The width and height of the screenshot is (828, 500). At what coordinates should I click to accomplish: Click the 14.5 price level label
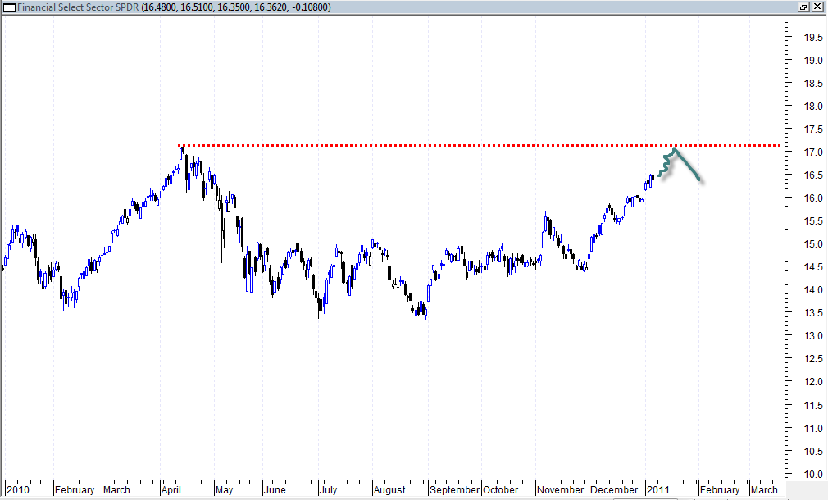pos(813,267)
